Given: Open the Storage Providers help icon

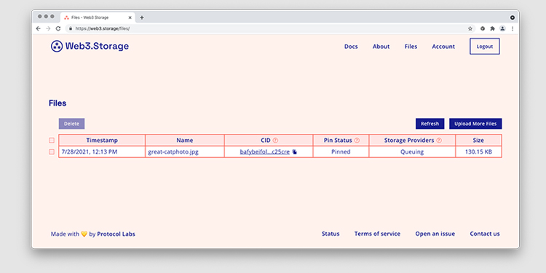Looking at the screenshot, I should click(x=439, y=141).
